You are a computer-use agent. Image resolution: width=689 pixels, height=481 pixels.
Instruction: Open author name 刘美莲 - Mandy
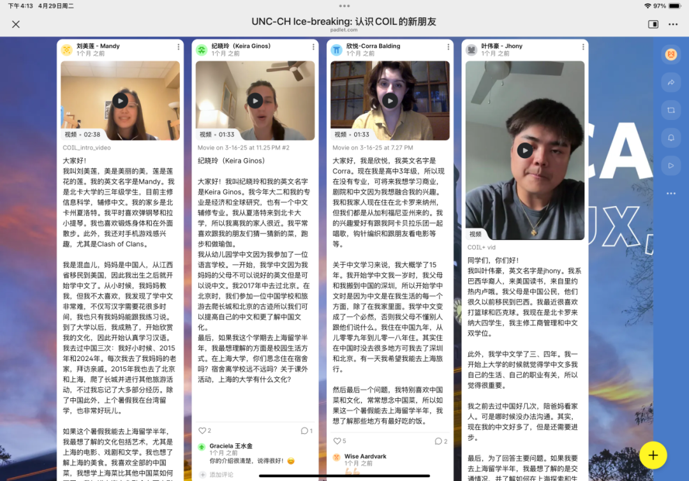[x=98, y=46]
